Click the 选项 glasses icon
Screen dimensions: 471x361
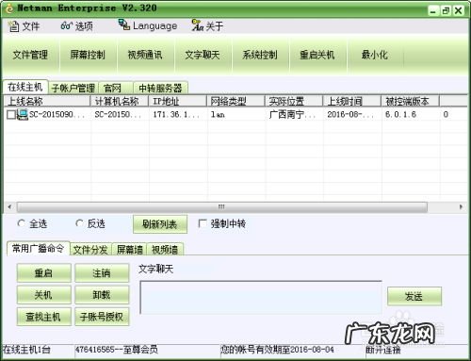(x=66, y=25)
